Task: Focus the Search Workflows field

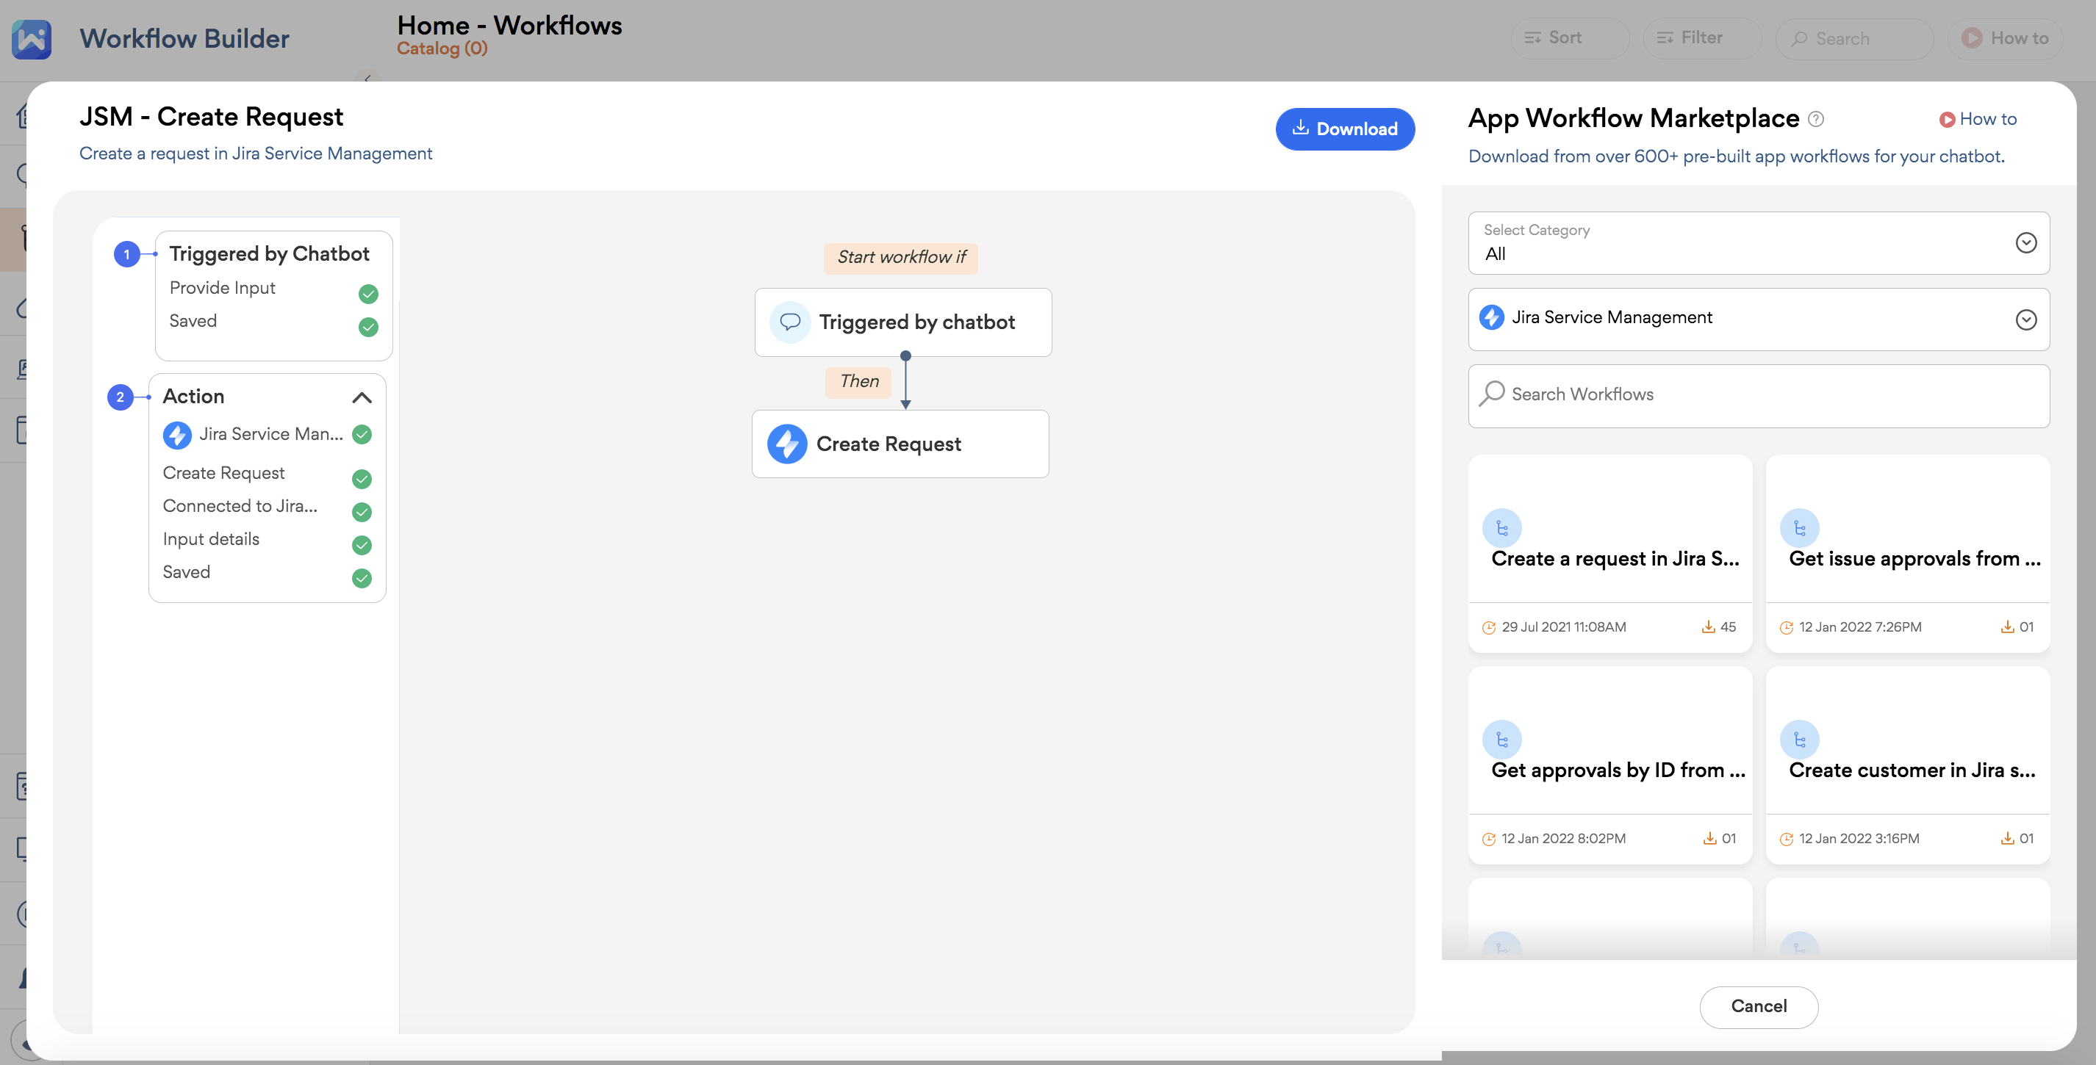Action: point(1757,395)
